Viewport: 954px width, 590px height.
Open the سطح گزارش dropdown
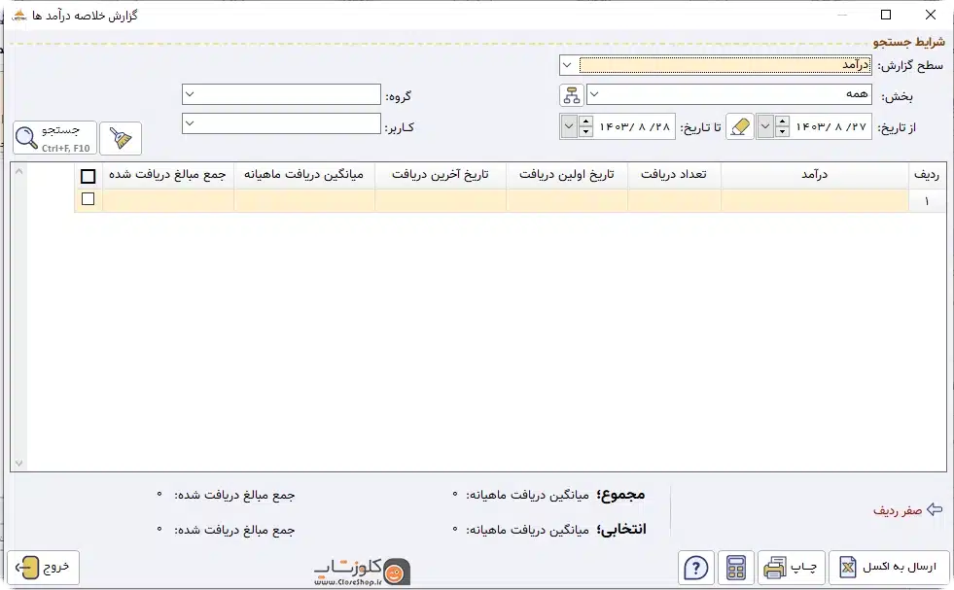tap(567, 65)
